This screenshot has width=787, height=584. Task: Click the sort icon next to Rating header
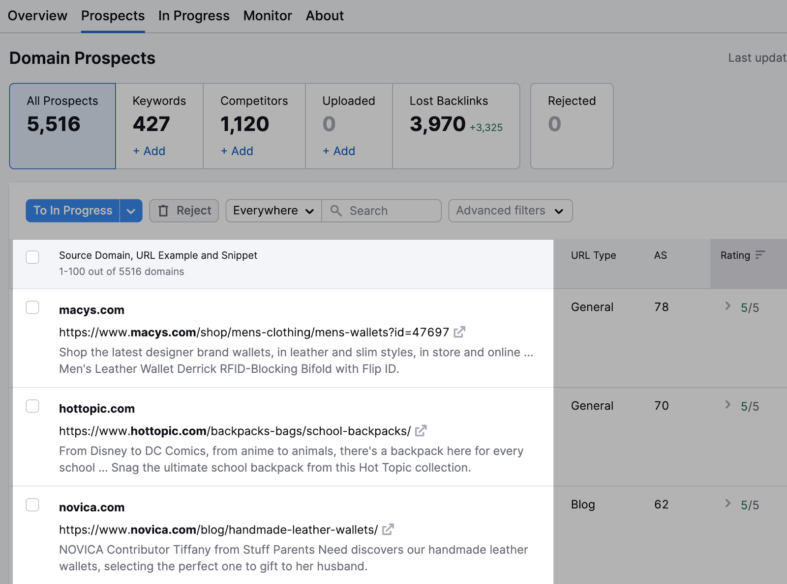click(760, 255)
